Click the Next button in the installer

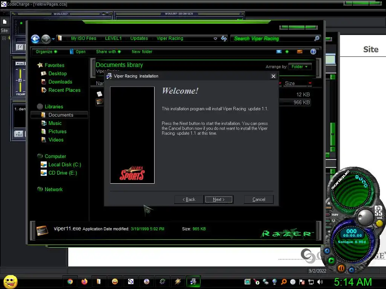219,199
